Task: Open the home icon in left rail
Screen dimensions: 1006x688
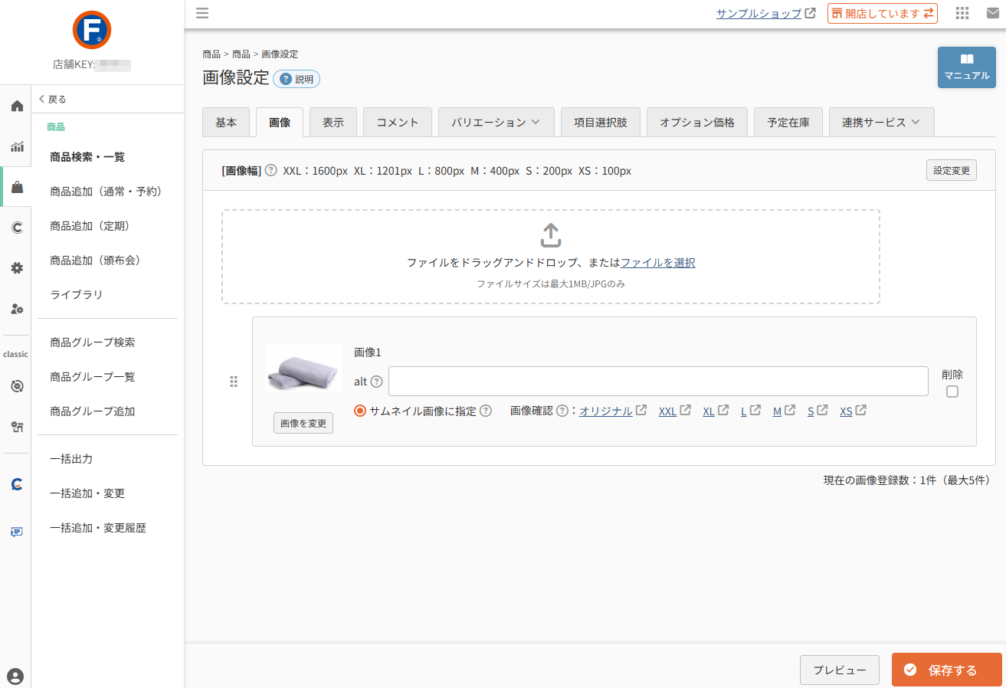Action: point(17,106)
